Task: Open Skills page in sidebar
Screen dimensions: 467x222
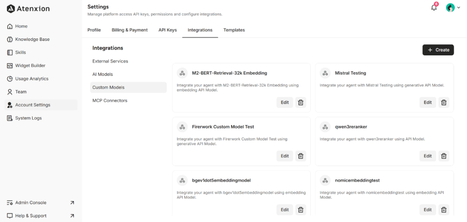Action: (x=41, y=52)
